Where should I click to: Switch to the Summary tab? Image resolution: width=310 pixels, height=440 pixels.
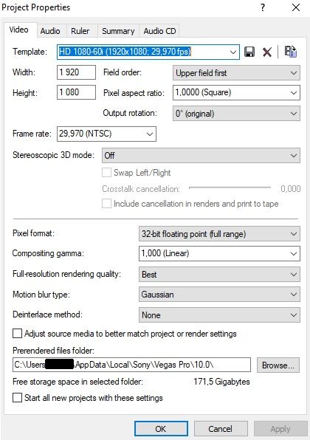coord(118,31)
